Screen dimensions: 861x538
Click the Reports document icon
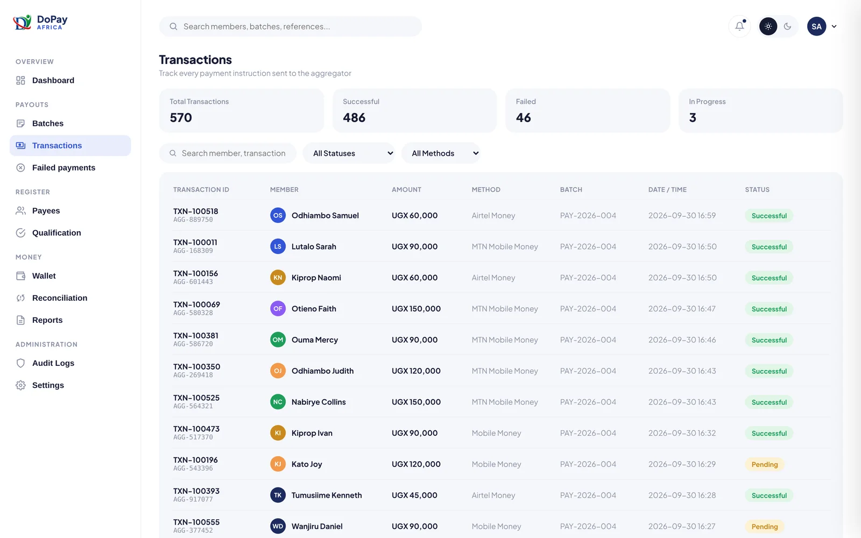coord(20,320)
